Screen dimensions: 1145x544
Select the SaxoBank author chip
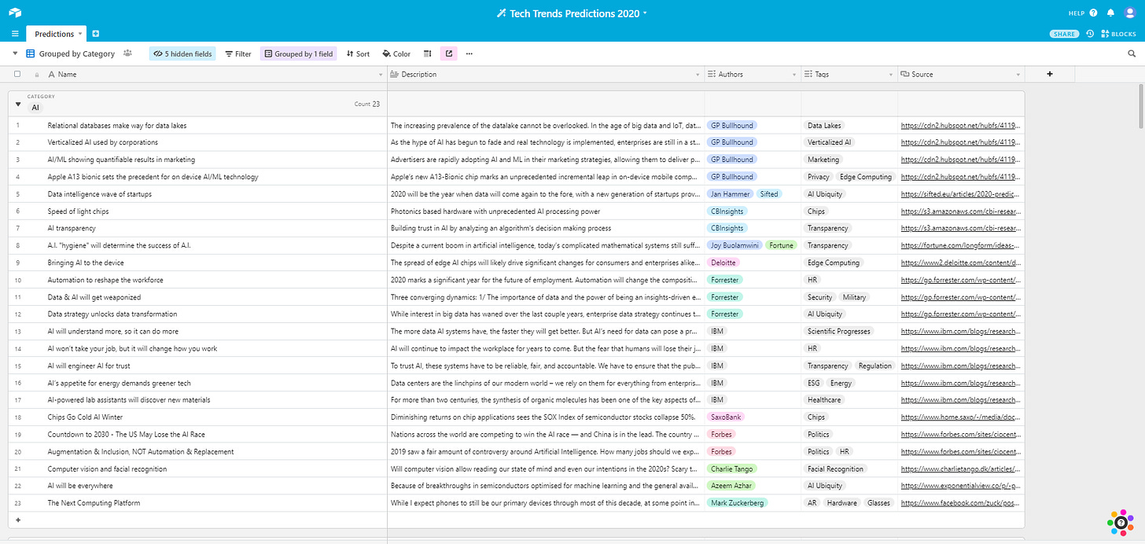pos(726,417)
